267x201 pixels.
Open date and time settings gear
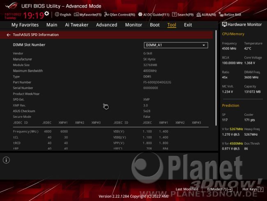click(x=47, y=13)
